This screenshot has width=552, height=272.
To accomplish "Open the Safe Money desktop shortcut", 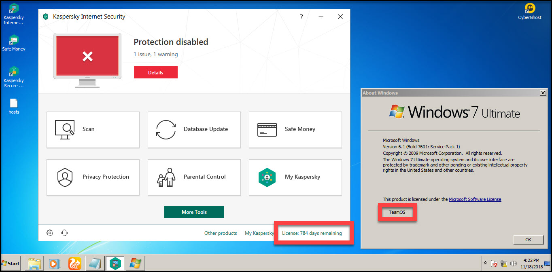I will [x=14, y=43].
